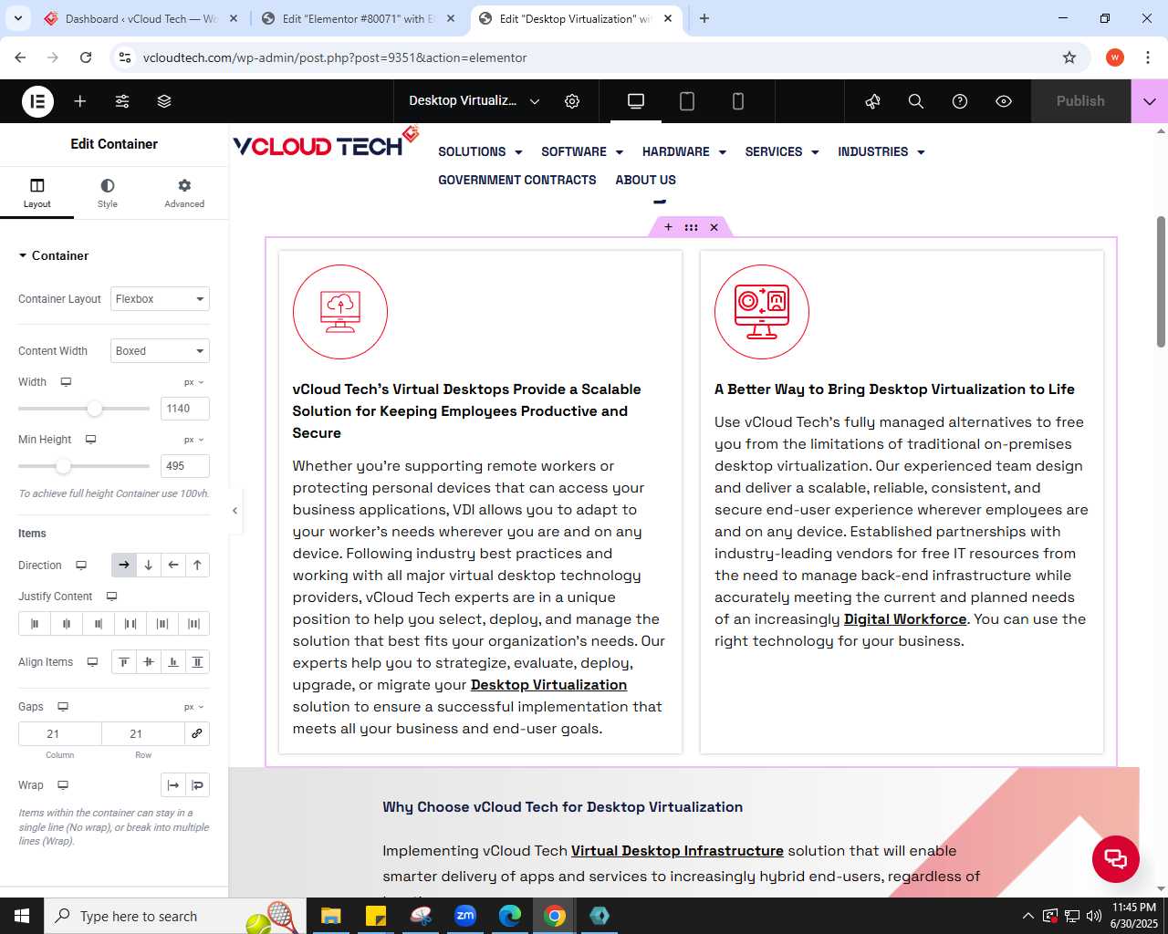1168x934 pixels.
Task: Add a new element with plus icon
Action: [80, 101]
